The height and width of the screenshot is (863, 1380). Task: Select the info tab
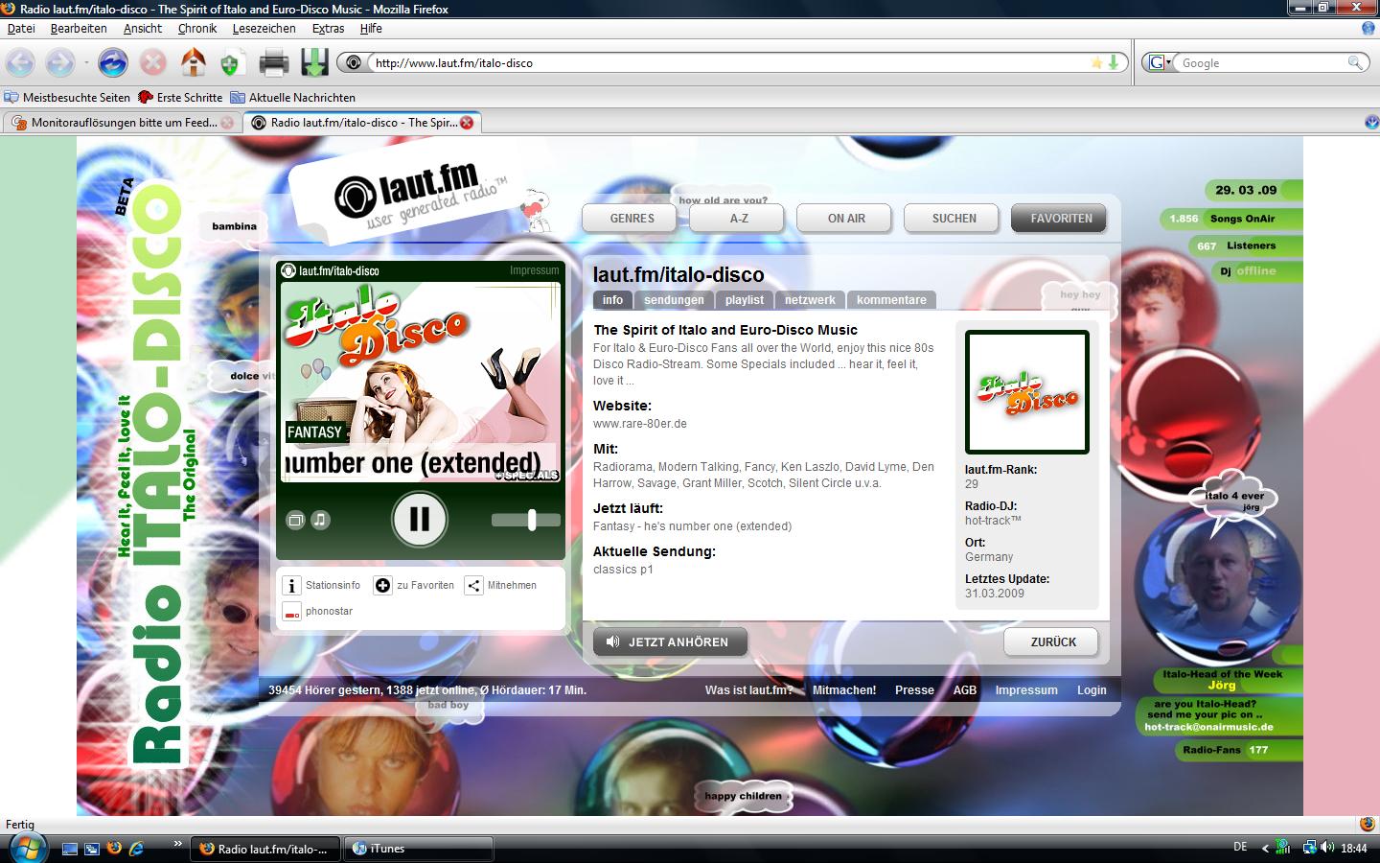pyautogui.click(x=612, y=300)
